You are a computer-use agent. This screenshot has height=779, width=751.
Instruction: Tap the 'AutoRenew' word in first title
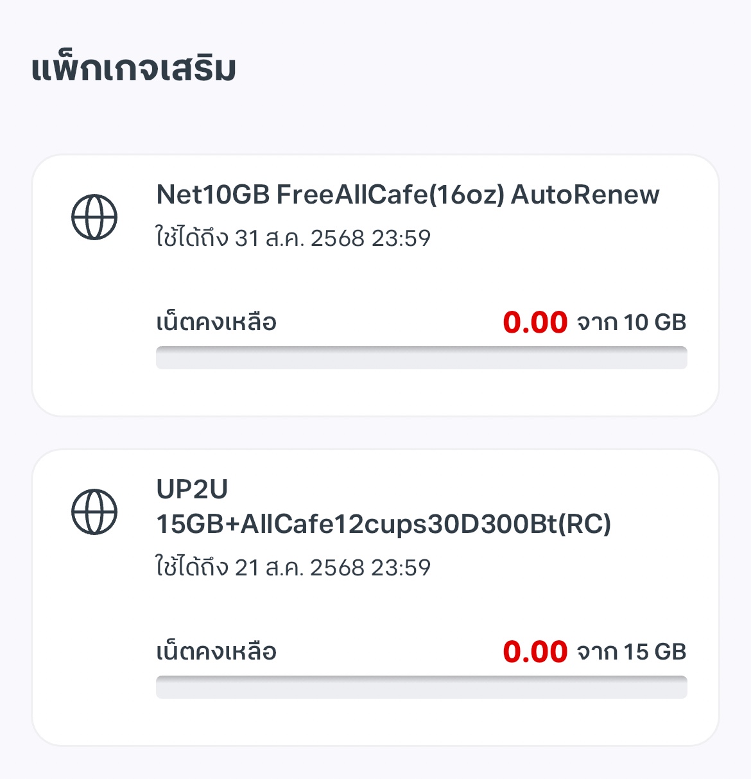(585, 195)
